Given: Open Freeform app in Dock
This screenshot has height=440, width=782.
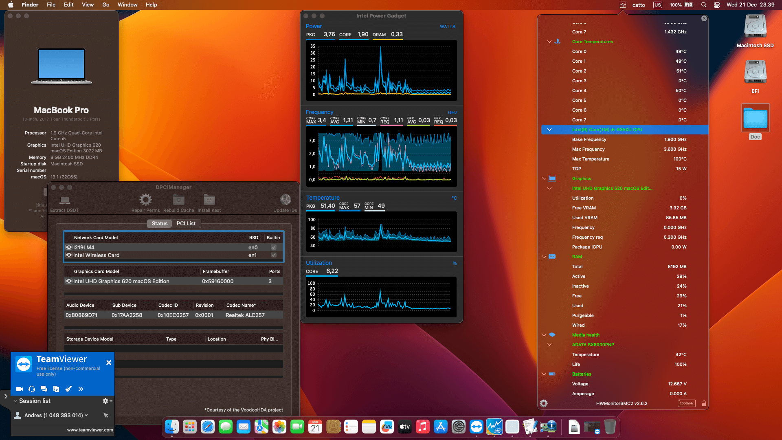Looking at the screenshot, I should pyautogui.click(x=387, y=427).
